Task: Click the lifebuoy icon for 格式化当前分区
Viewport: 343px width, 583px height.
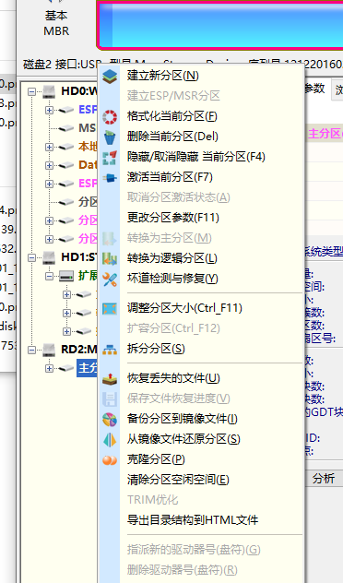Action: pyautogui.click(x=110, y=117)
